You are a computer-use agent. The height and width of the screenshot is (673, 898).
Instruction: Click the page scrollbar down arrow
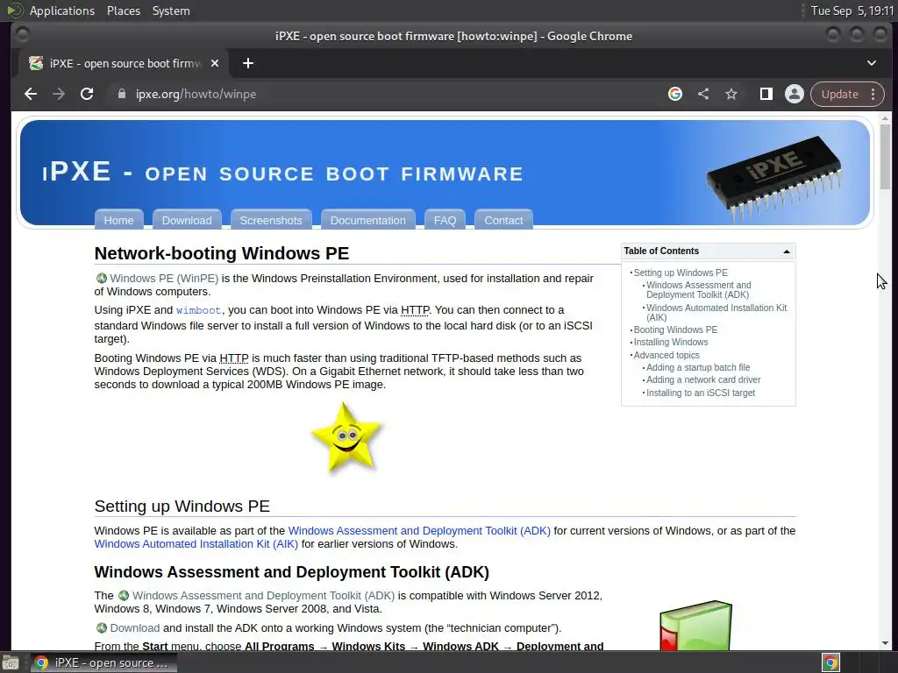coord(885,643)
